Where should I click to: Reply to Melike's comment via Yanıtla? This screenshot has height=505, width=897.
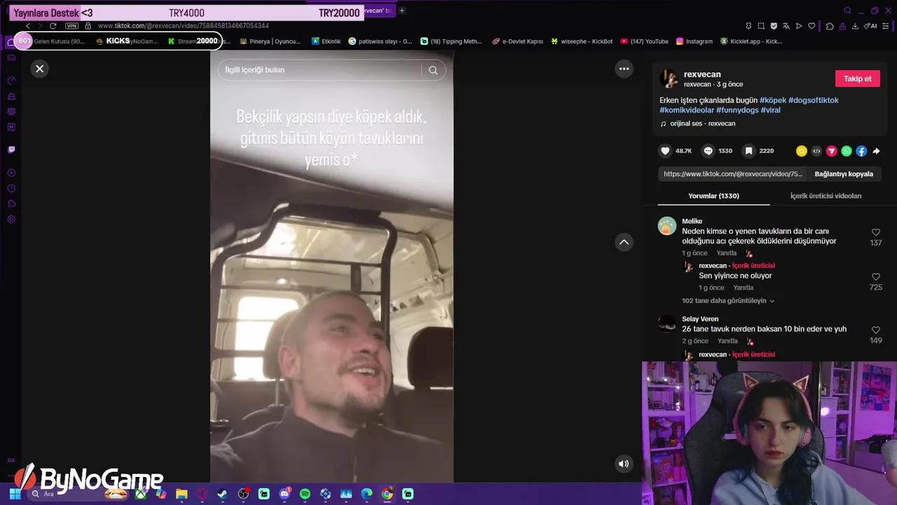(x=726, y=253)
